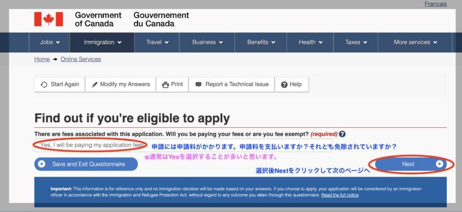Click the Canada flag logo
This screenshot has height=212, width=462.
48,19
